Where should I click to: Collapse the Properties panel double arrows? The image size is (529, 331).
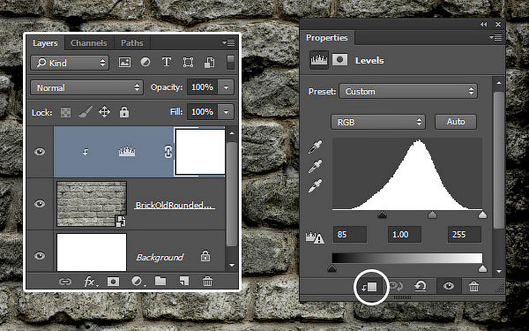[484, 25]
